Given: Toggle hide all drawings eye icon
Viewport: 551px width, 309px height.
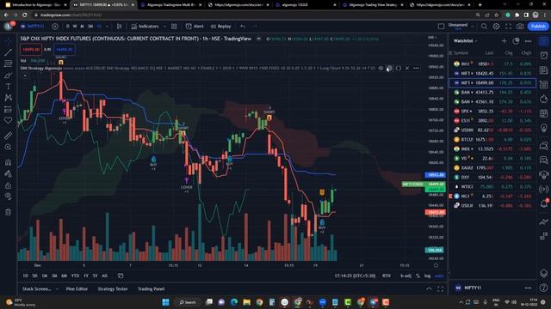Looking at the screenshot, I should pyautogui.click(x=8, y=197).
